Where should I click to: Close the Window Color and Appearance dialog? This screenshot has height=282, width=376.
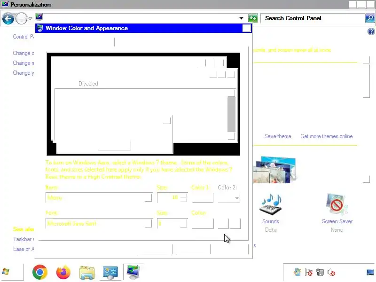[x=246, y=28]
